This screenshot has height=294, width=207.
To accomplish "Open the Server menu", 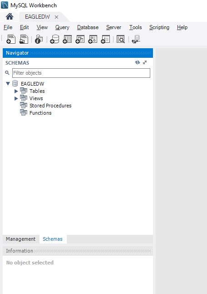I will (113, 27).
